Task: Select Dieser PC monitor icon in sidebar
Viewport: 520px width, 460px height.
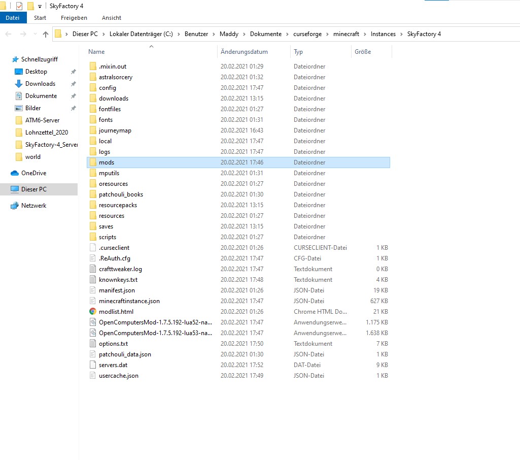Action: [15, 189]
